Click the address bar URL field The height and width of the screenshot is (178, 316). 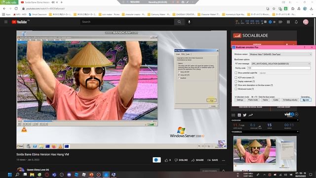(x=141, y=8)
